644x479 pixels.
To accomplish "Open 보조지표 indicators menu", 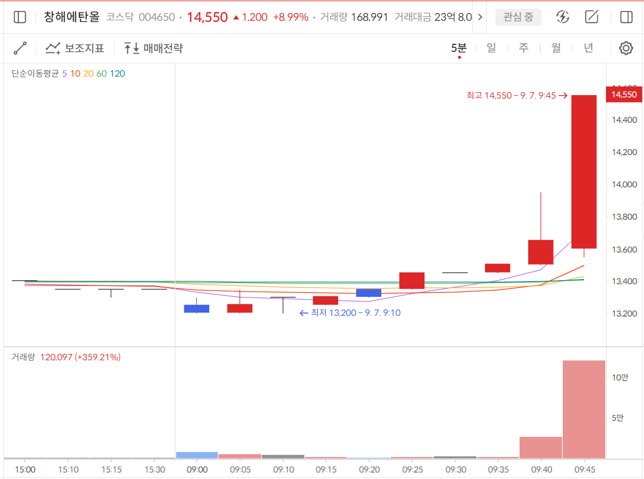I will [75, 48].
